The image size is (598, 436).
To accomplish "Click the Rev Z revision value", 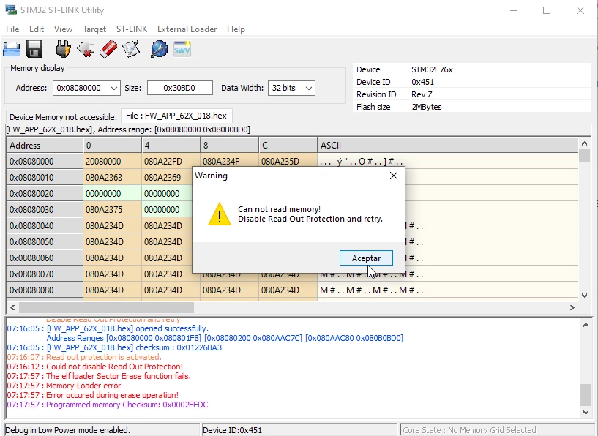I will point(422,94).
